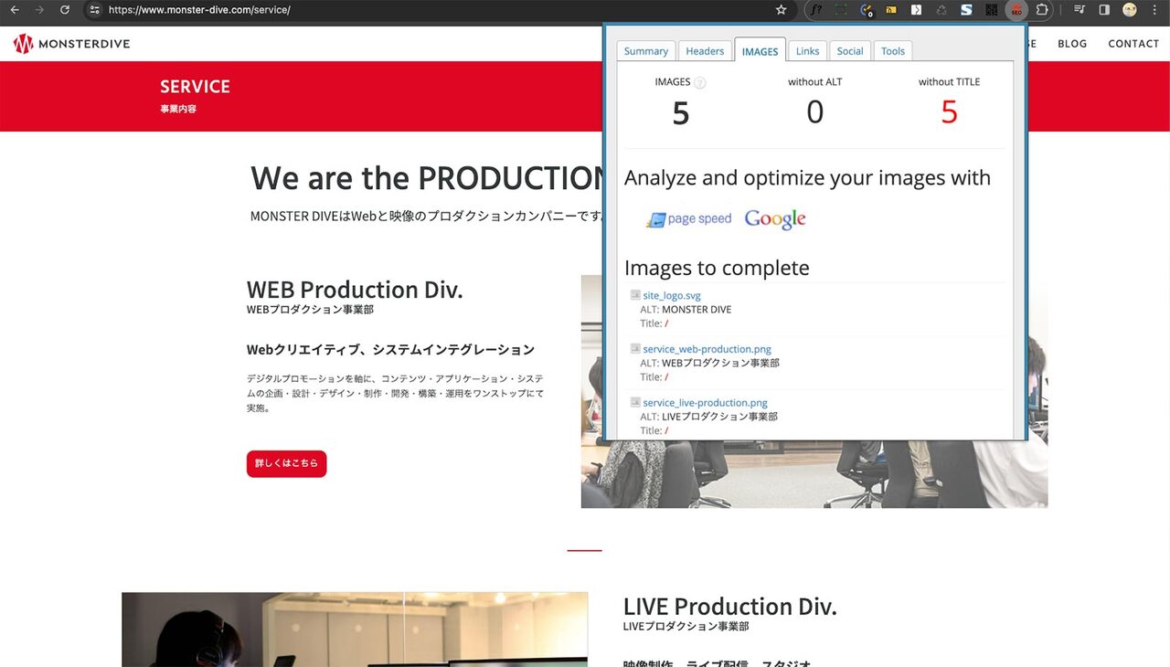Viewport: 1170px width, 667px height.
Task: Click the 'LIVEプロダクション事業部' subtitle under LIVE heading
Action: 686,626
